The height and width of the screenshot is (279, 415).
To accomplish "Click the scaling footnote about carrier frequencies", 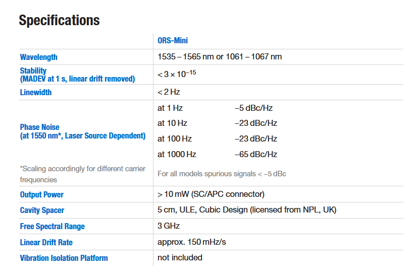I will coord(82,174).
